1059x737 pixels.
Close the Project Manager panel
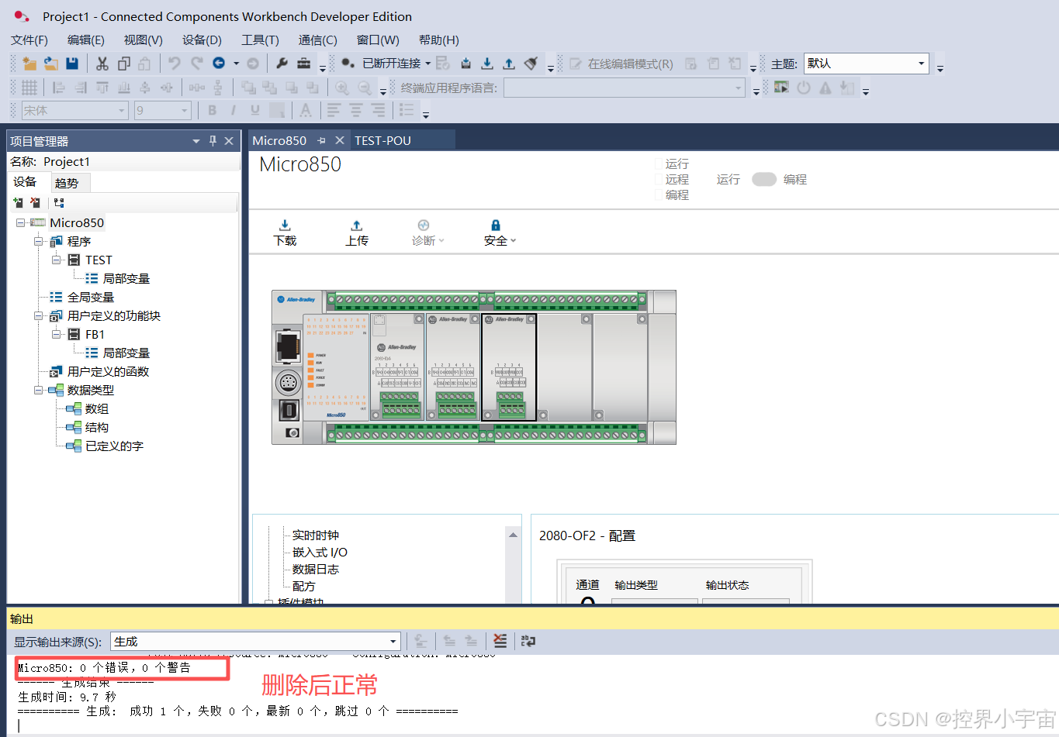point(229,140)
